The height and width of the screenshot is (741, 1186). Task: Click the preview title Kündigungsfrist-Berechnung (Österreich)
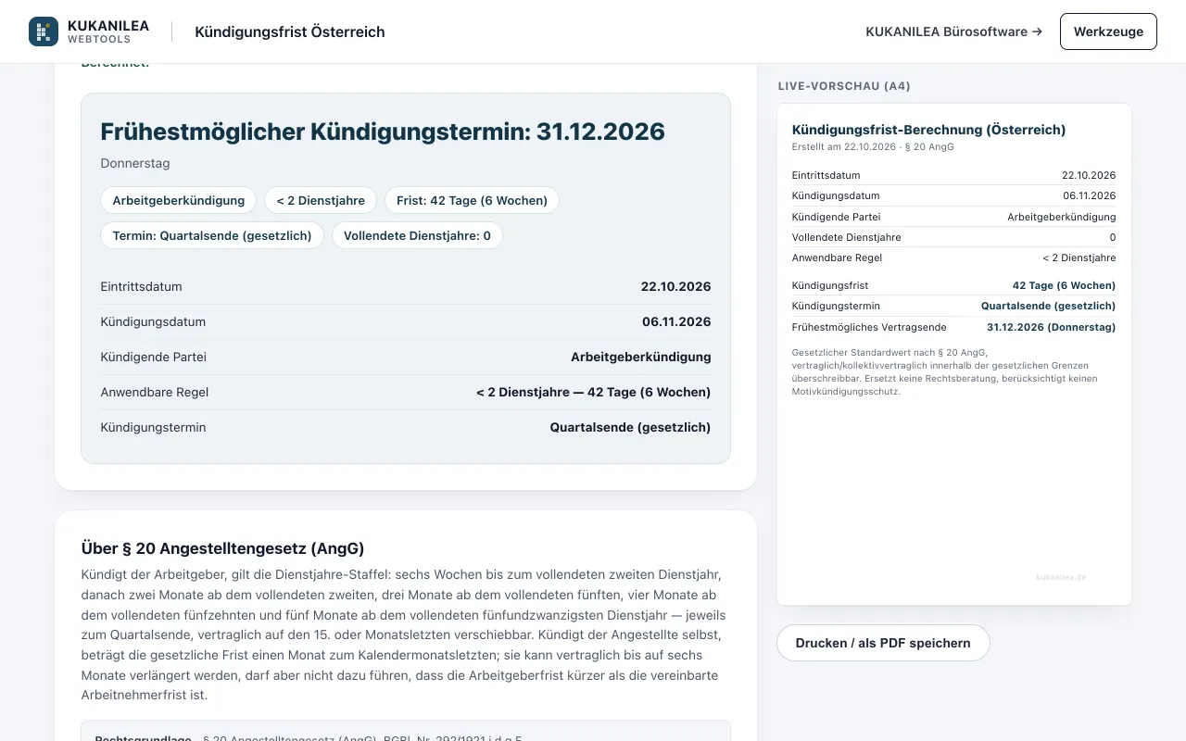928,130
